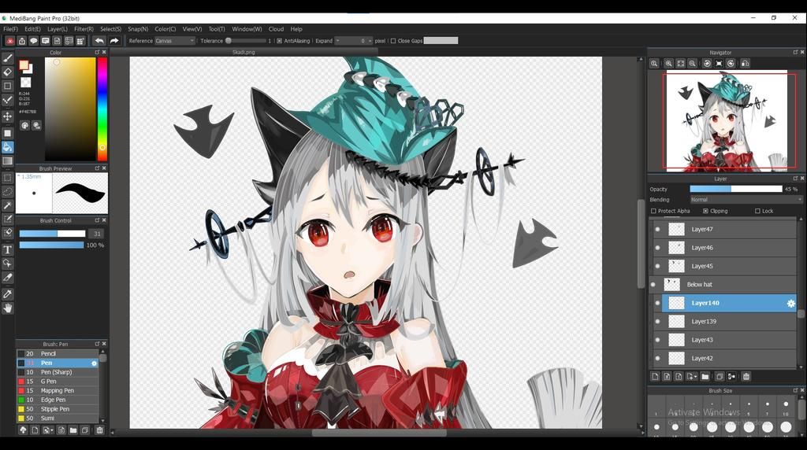Open the Reference Canvas dropdown
Viewport: 807px width, 450px height.
[175, 41]
